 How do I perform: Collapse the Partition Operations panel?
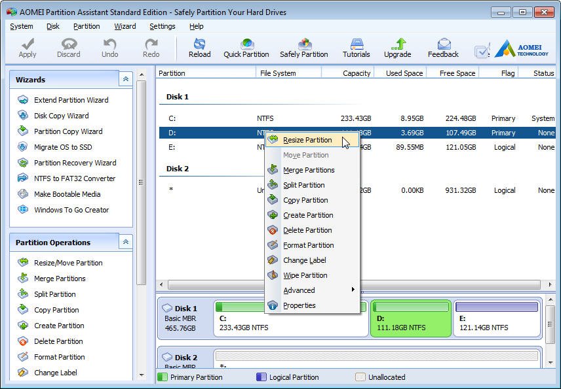(x=125, y=242)
